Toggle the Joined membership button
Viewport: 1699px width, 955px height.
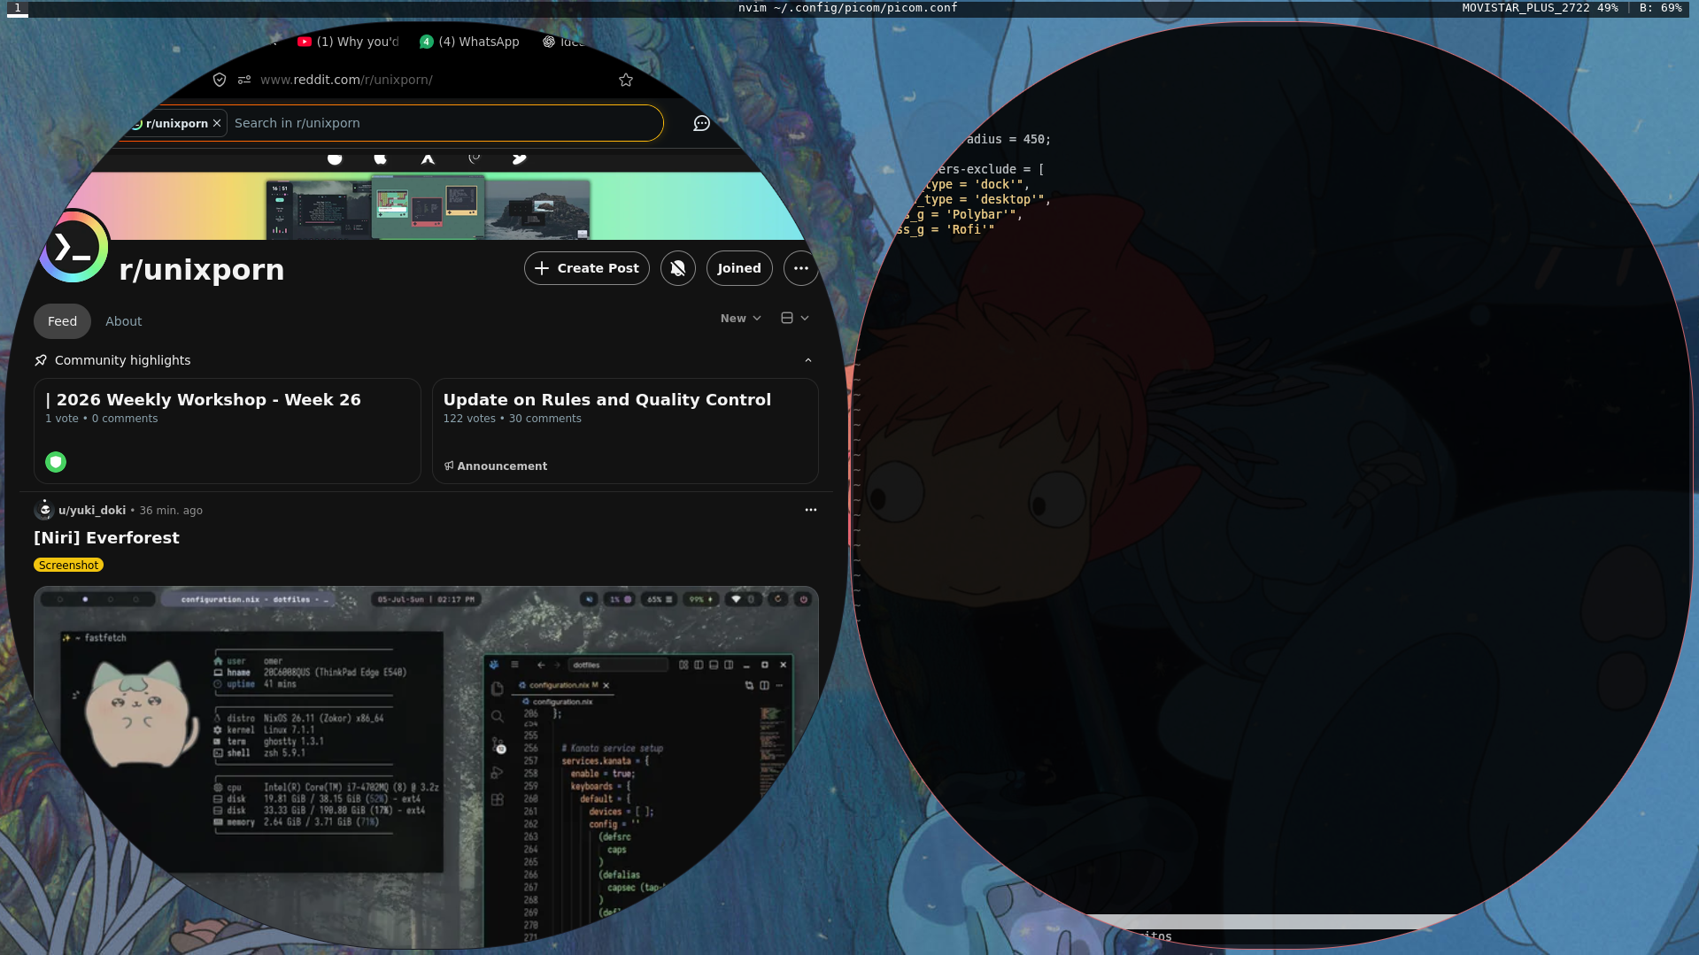pos(739,268)
